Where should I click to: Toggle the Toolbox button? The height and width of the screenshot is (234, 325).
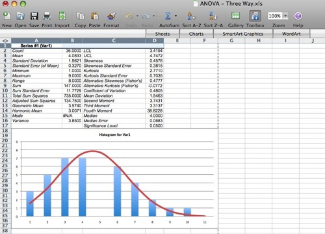point(255,16)
